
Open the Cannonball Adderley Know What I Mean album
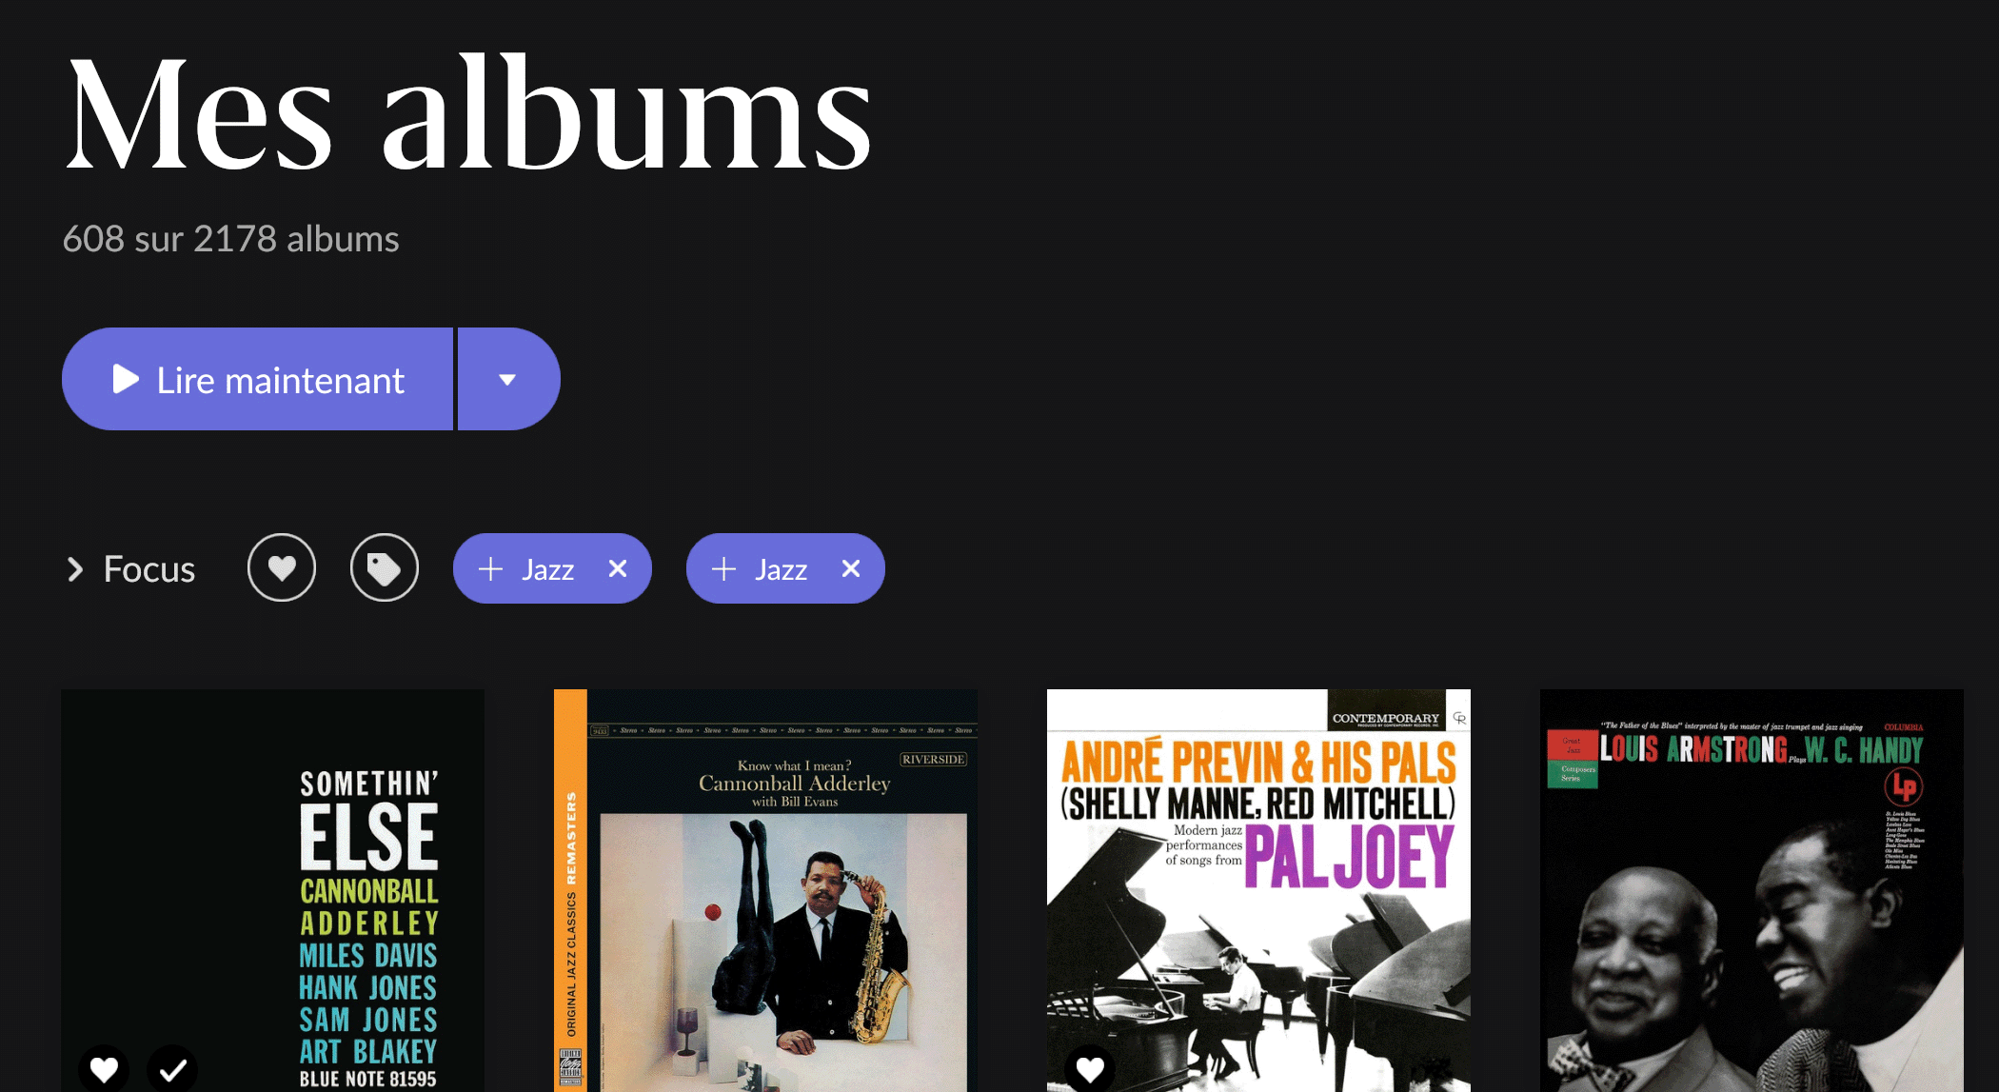coord(765,890)
